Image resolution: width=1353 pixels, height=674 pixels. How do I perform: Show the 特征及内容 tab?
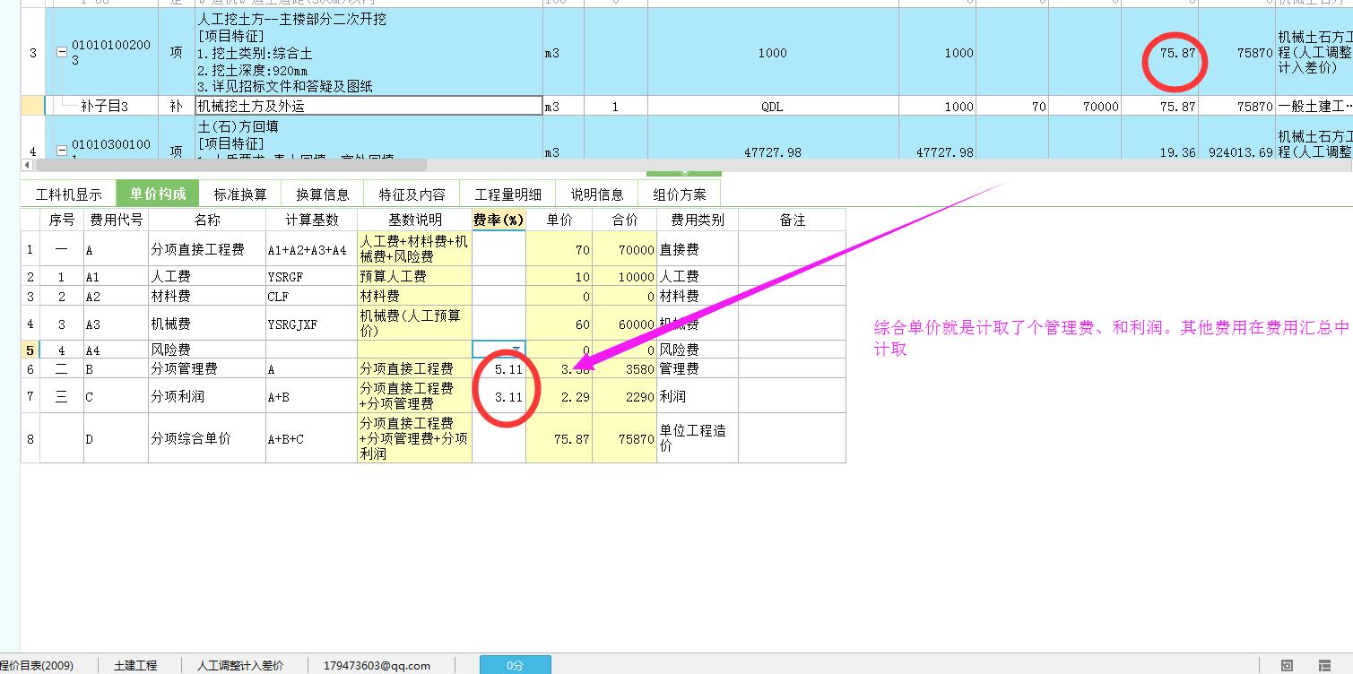point(412,194)
